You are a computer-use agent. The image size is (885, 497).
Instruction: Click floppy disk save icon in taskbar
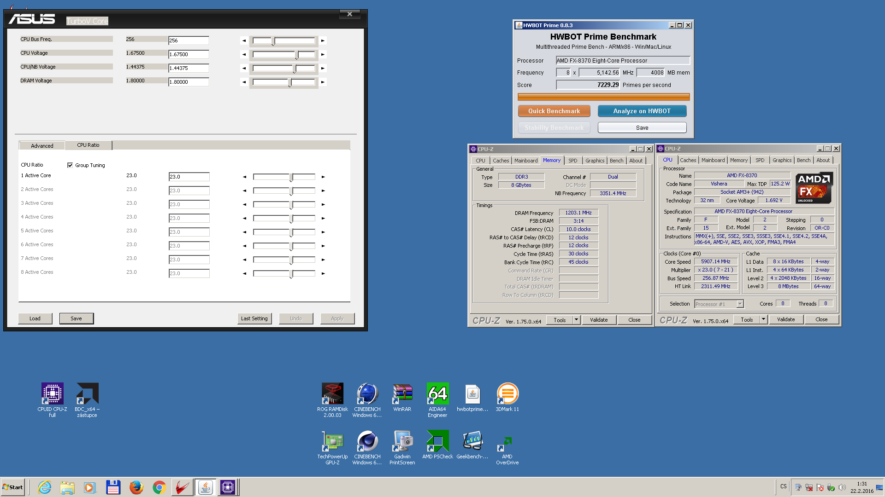[113, 487]
